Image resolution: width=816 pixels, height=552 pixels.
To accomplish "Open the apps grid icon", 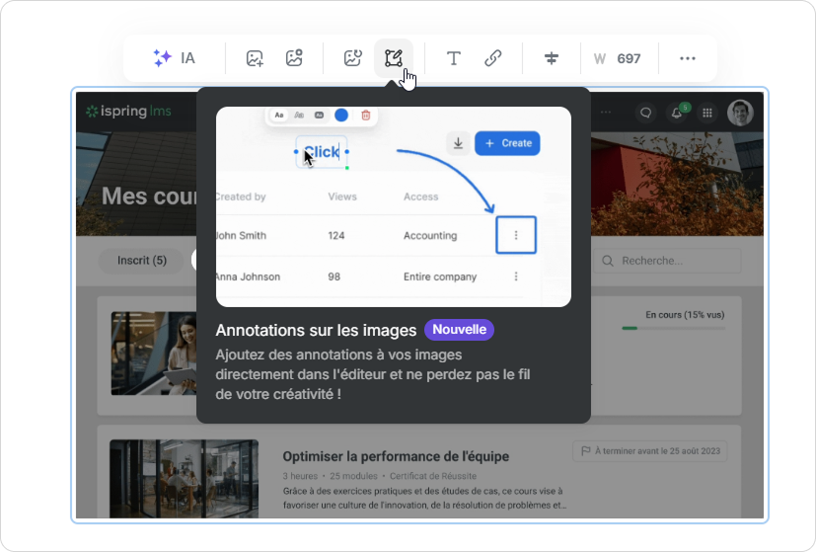I will (707, 113).
